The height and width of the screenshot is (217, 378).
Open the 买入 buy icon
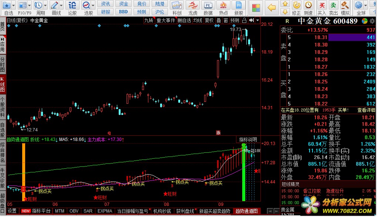pyautogui.click(x=322, y=5)
